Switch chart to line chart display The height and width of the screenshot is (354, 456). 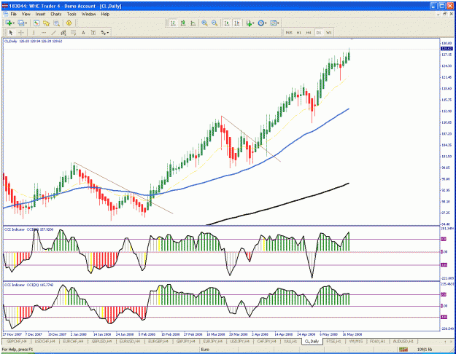coord(193,23)
